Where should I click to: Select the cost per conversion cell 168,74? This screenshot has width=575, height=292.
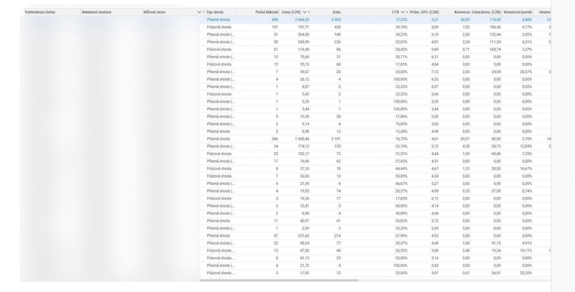495,49
